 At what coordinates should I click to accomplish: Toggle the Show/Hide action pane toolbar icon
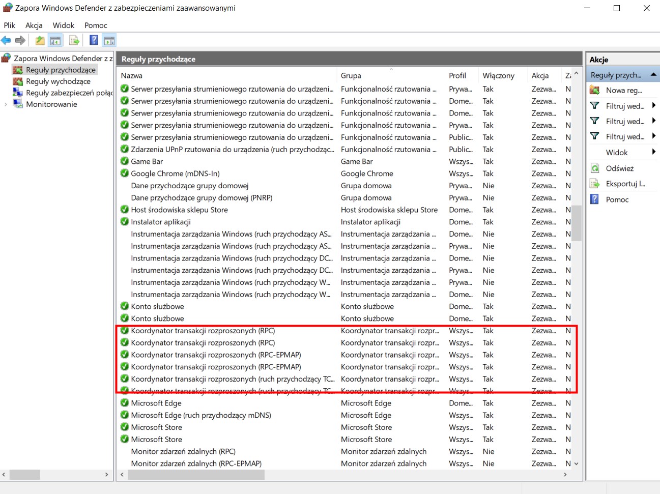click(109, 41)
